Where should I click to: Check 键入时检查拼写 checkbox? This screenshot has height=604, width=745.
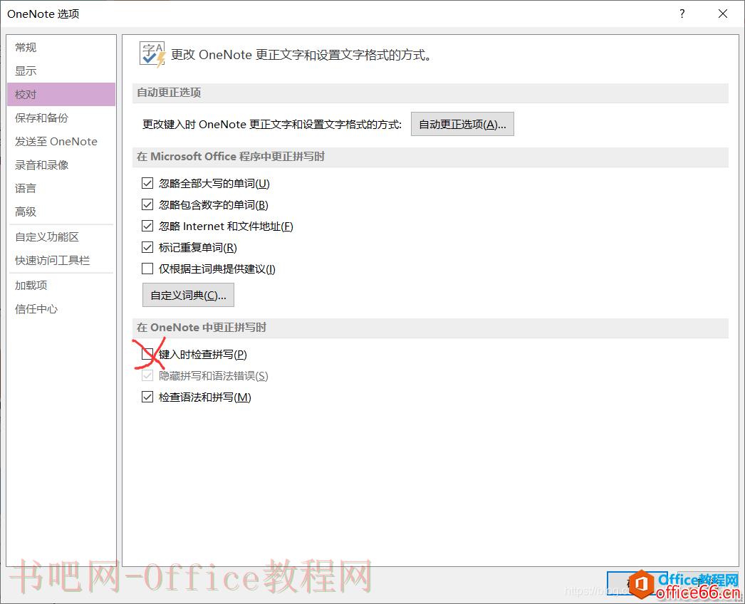coord(147,353)
